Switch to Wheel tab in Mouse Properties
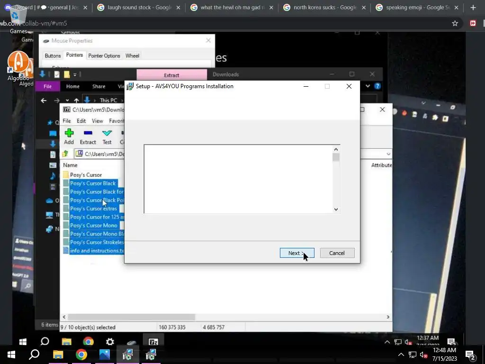The image size is (485, 364). click(133, 56)
